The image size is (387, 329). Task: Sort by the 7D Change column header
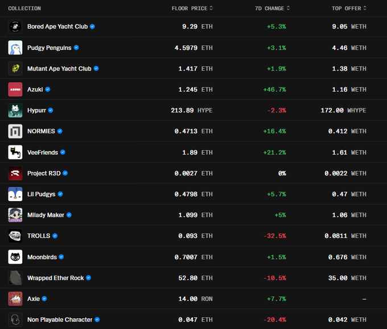coord(272,9)
